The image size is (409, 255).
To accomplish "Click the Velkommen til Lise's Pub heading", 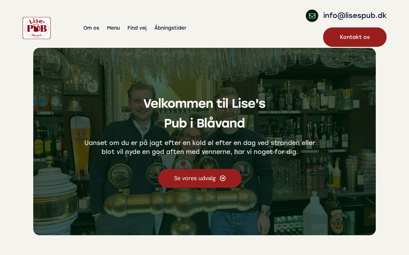I will pos(204,113).
